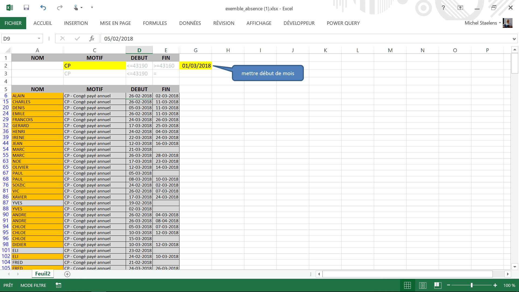
Task: Switch to Page Layout view
Action: coord(423,285)
